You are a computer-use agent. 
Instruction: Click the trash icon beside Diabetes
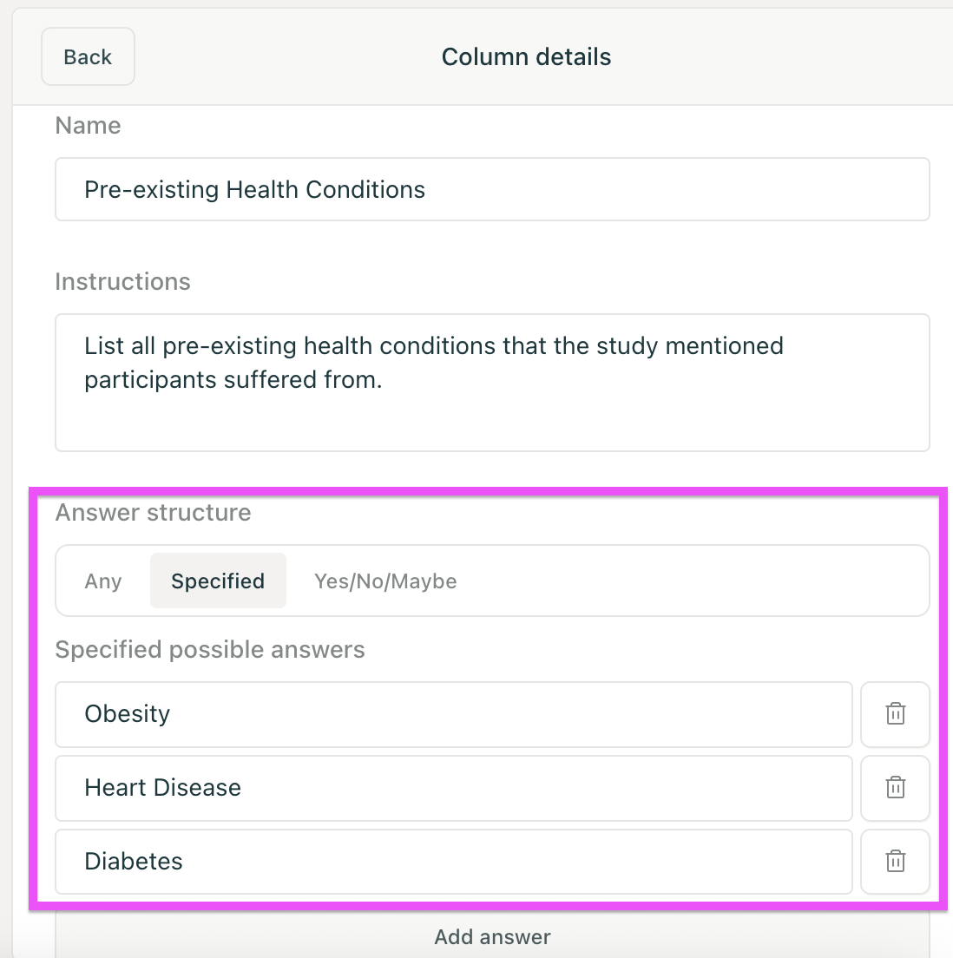coord(895,862)
